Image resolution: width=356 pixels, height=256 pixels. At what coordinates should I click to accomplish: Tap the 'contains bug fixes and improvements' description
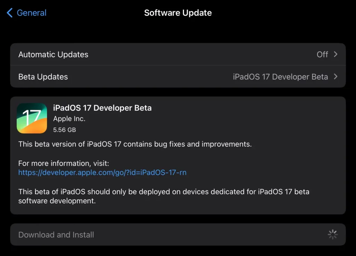135,144
